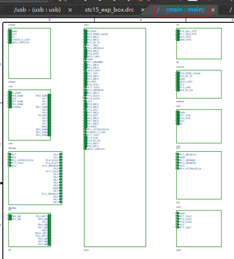This screenshot has width=234, height=259.
Task: Click P1.6_RxD1 pin in the uart sheet
Action: [x=186, y=219]
